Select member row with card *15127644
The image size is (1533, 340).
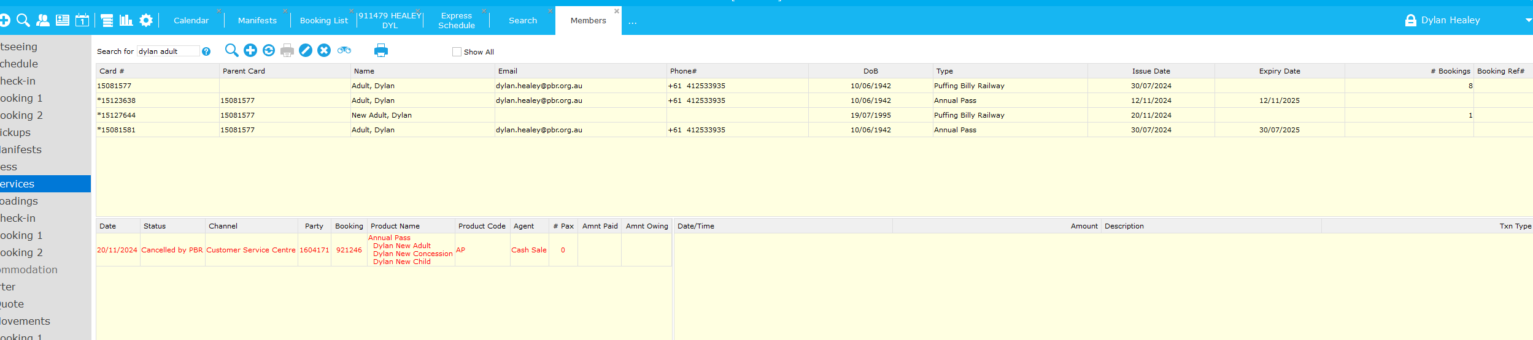(x=814, y=115)
